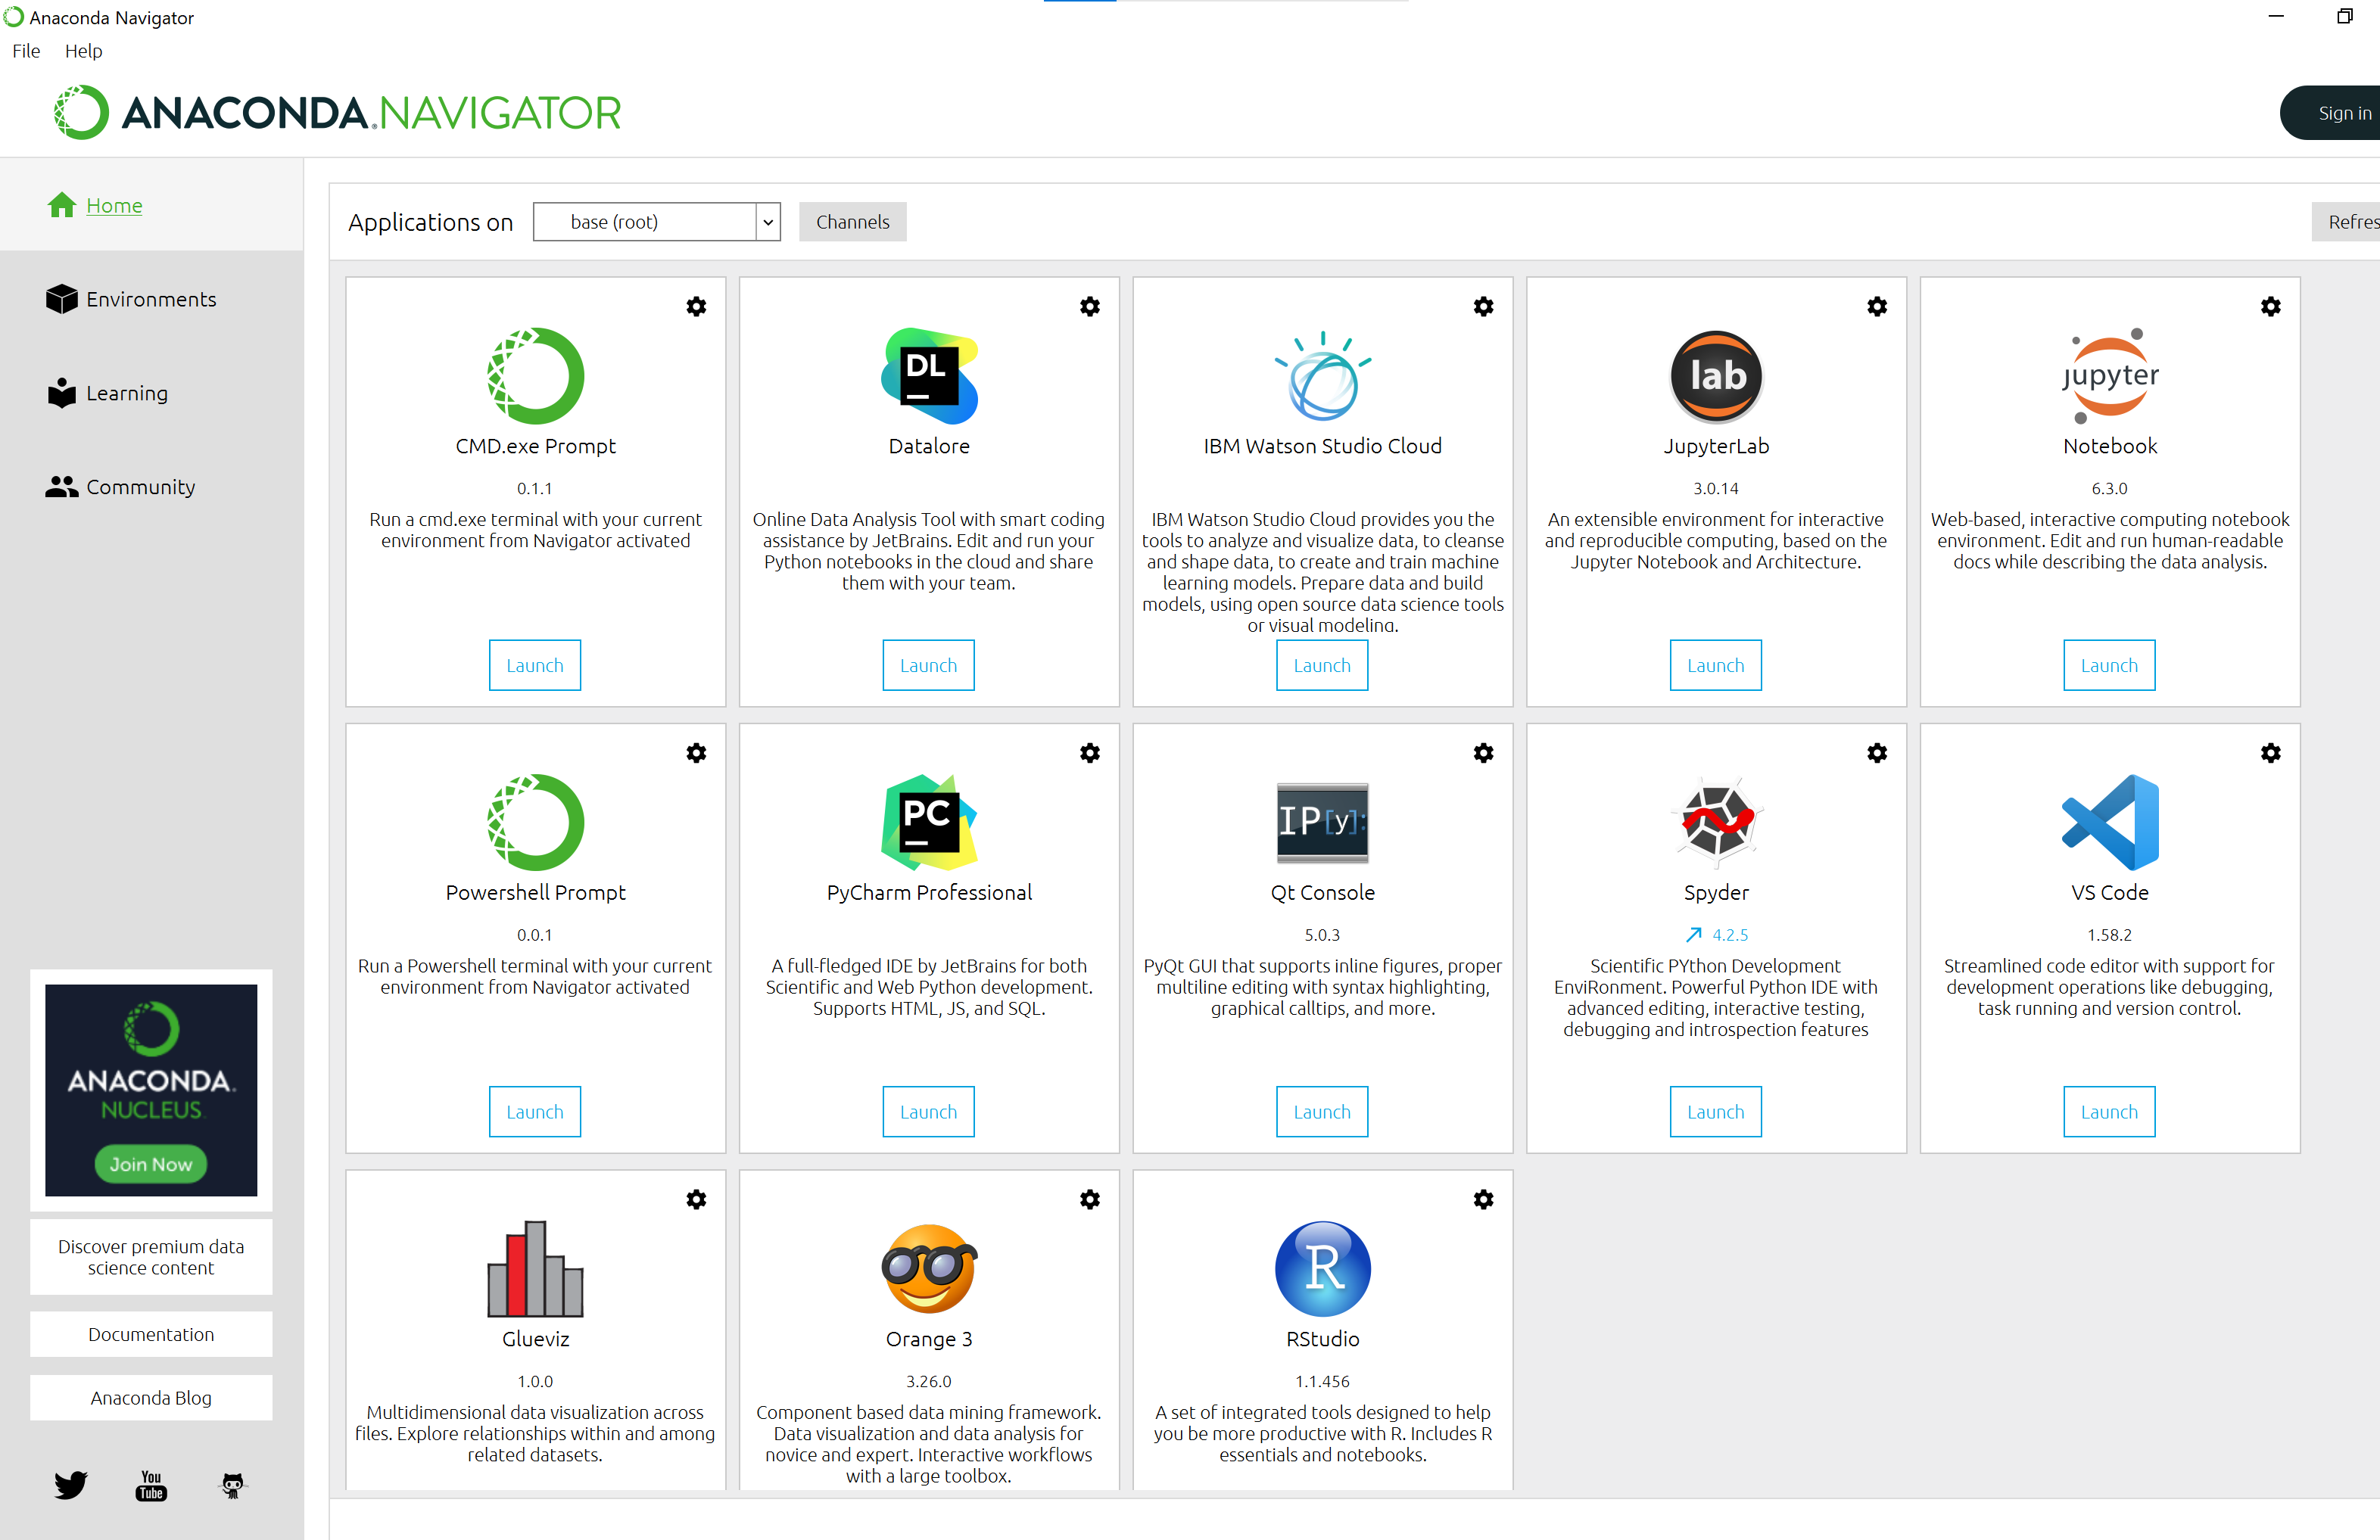
Task: Click the Spyder web logo icon
Action: [1716, 822]
